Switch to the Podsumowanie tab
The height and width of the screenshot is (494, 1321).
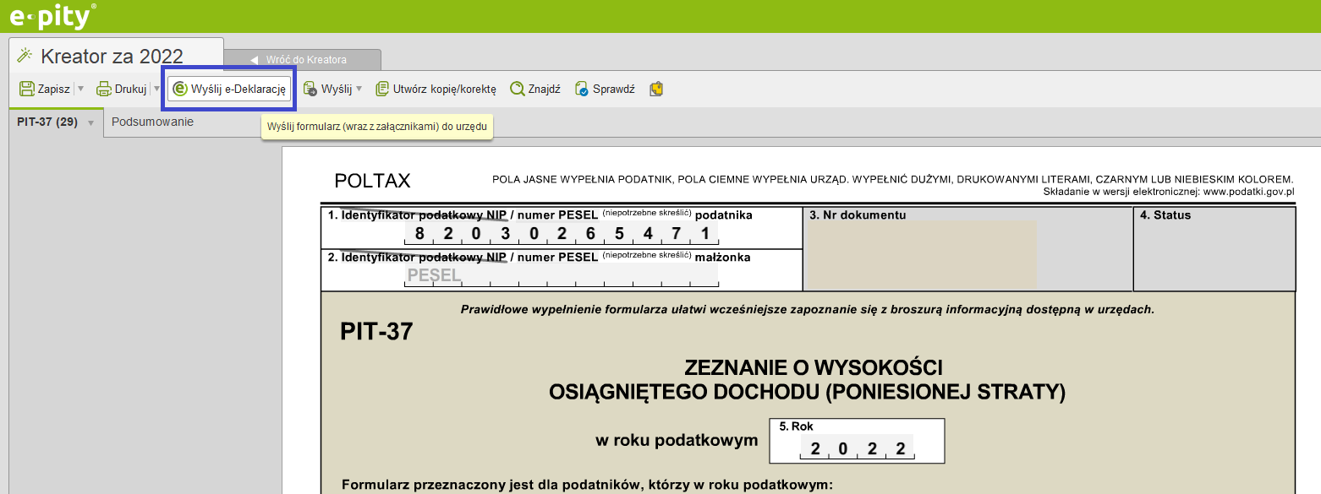point(152,122)
